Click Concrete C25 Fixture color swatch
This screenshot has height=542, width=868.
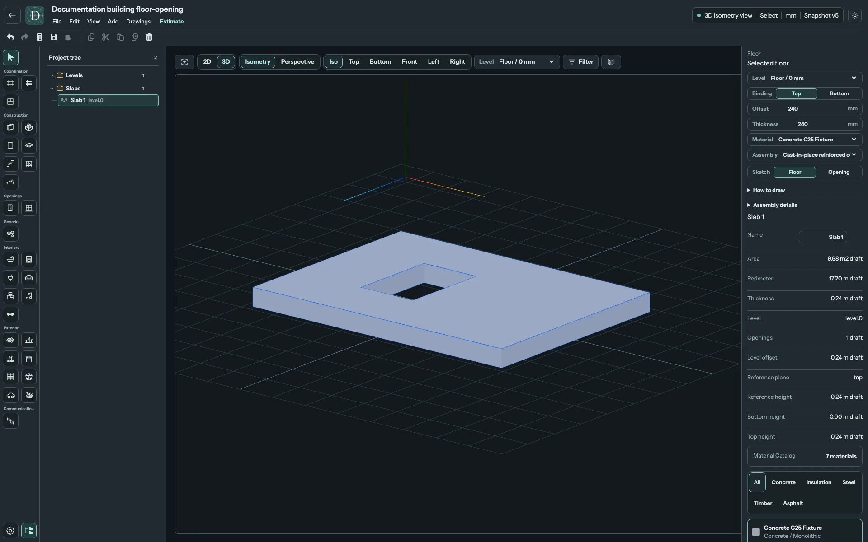(x=755, y=532)
